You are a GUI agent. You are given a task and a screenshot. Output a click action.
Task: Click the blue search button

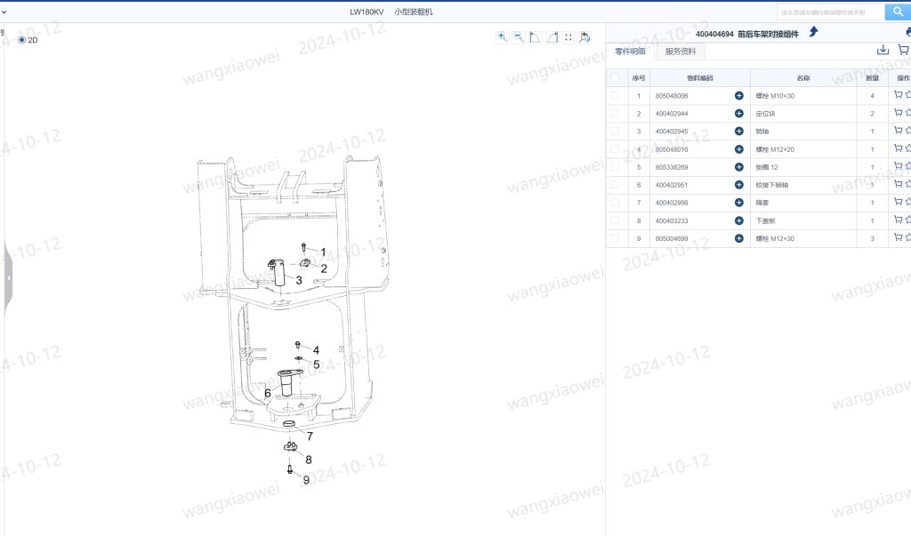click(898, 12)
